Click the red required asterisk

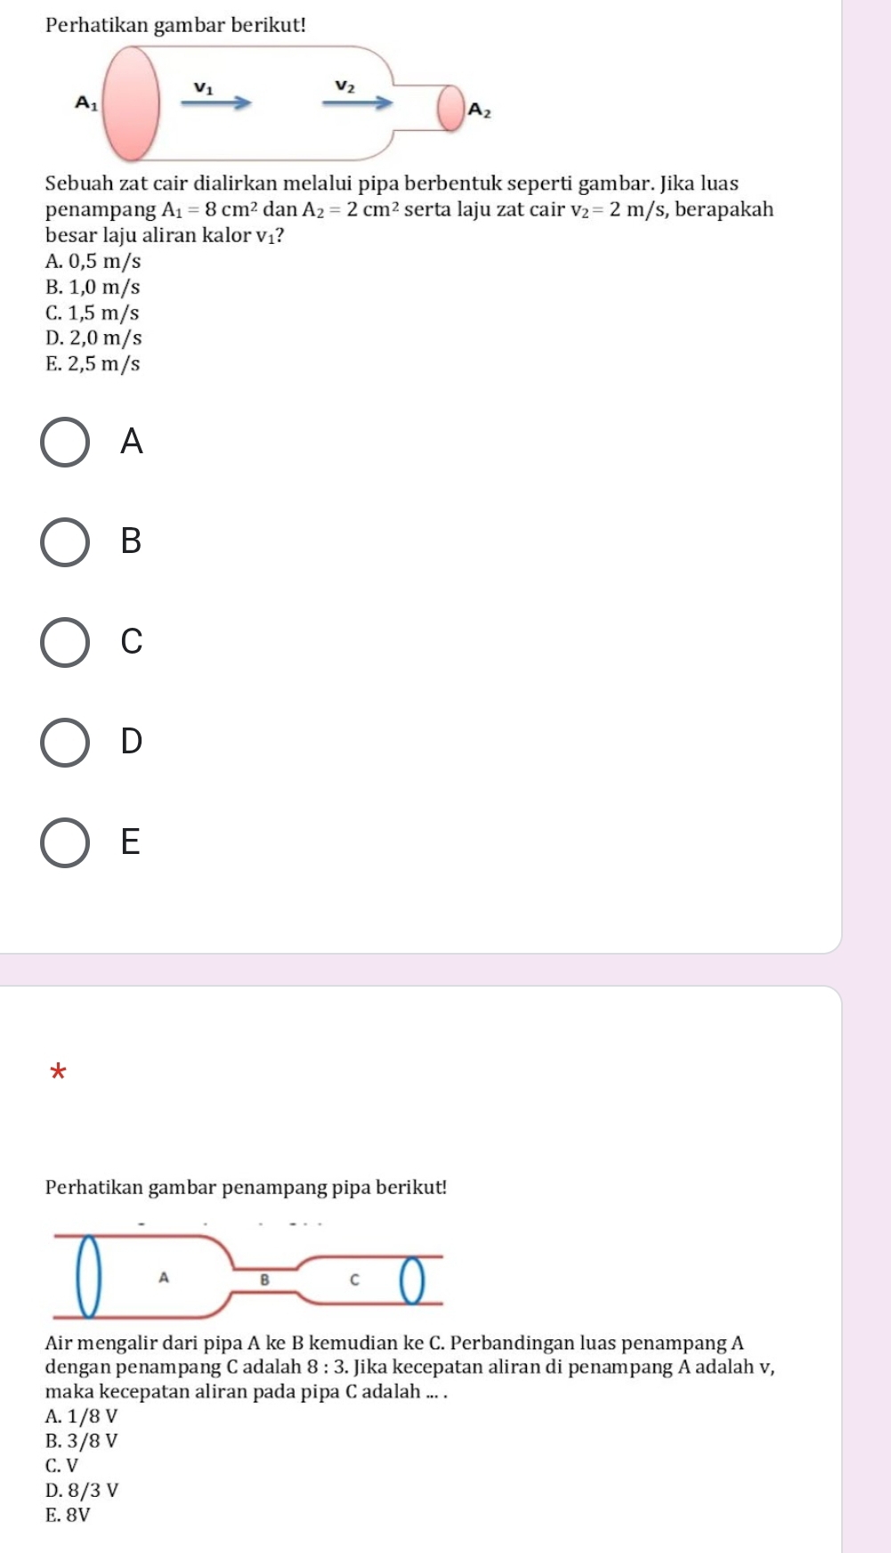[59, 1070]
